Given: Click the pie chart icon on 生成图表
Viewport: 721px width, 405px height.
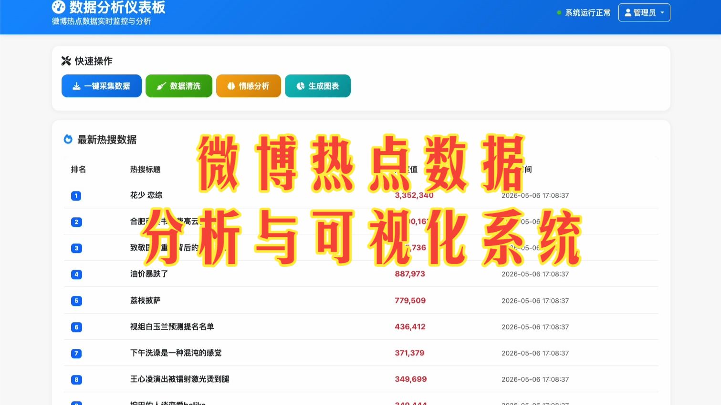Looking at the screenshot, I should click(301, 86).
